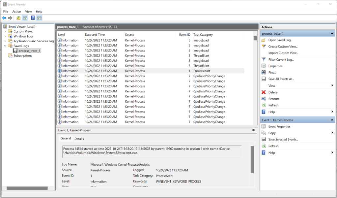Click Event Properties in the Actions pane
This screenshot has height=198, width=337.
coord(279,126)
